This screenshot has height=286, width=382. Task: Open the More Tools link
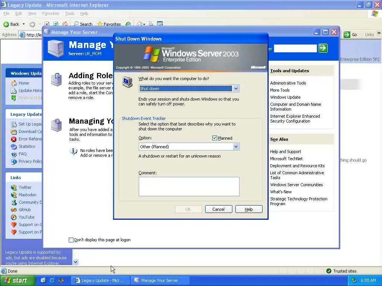pyautogui.click(x=280, y=90)
